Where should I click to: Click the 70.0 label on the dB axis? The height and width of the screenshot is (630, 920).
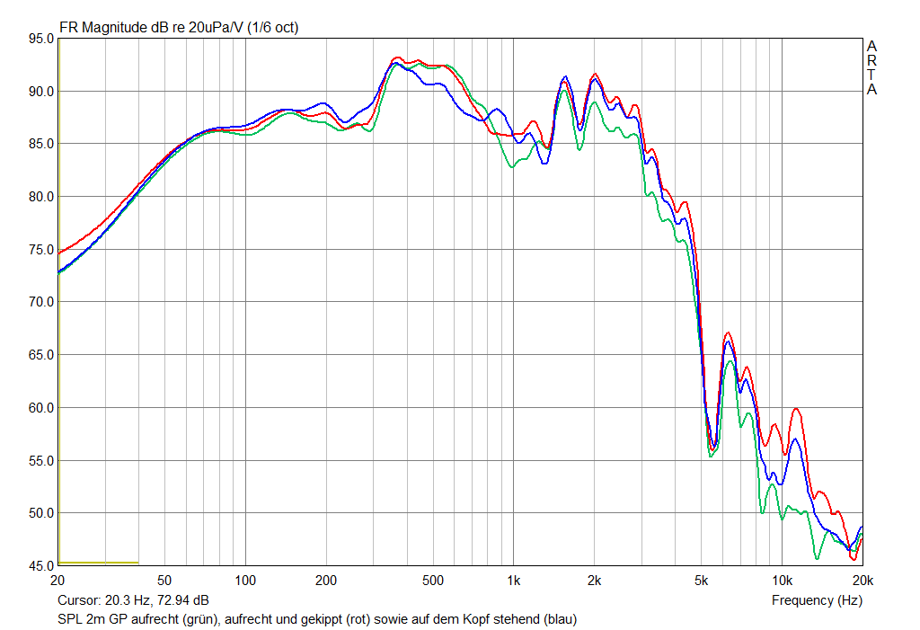click(x=40, y=302)
